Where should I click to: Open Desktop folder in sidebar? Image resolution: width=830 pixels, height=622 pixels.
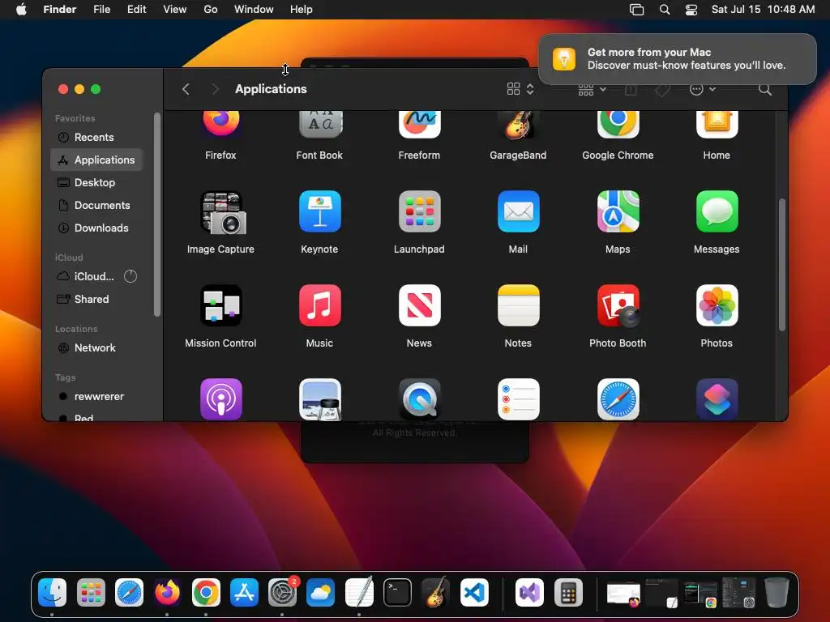(96, 182)
